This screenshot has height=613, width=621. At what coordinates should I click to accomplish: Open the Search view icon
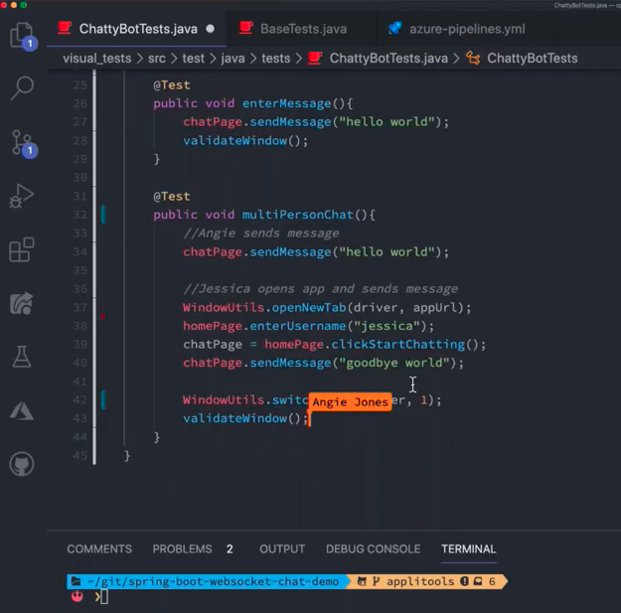(x=21, y=89)
